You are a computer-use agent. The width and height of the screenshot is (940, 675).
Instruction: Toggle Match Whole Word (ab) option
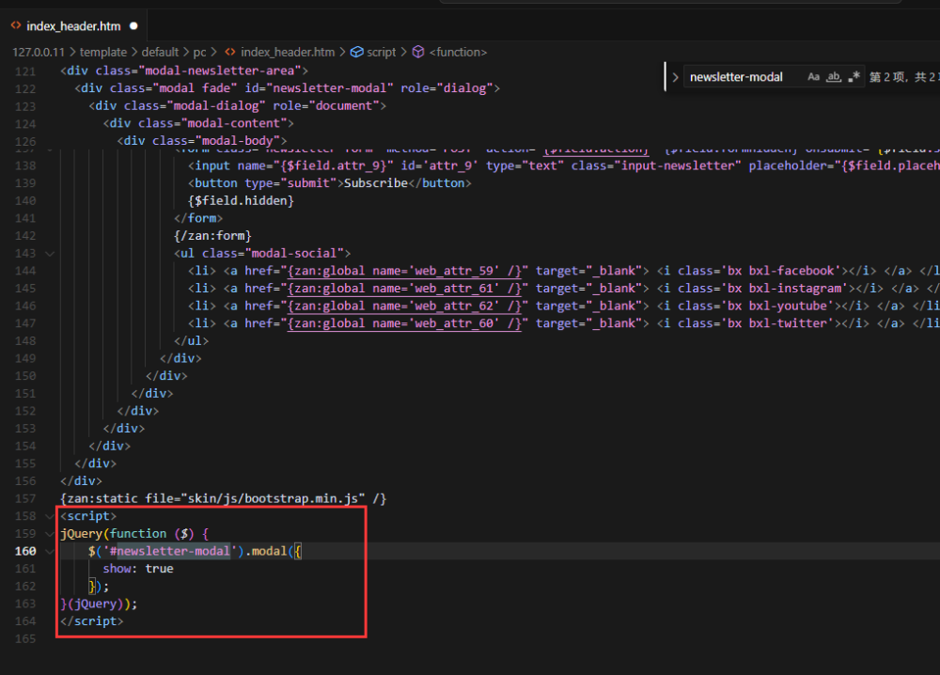coord(834,77)
